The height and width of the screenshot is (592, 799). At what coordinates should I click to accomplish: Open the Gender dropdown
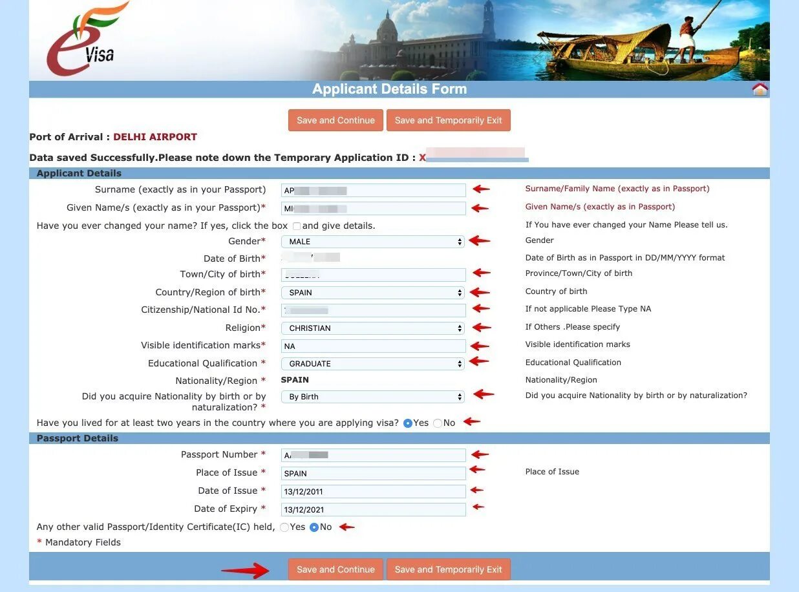click(372, 242)
